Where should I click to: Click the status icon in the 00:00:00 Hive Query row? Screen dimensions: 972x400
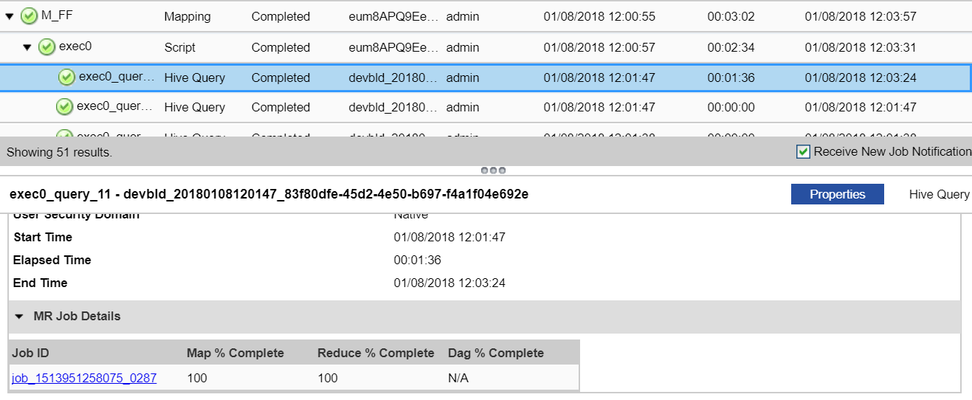click(x=65, y=107)
